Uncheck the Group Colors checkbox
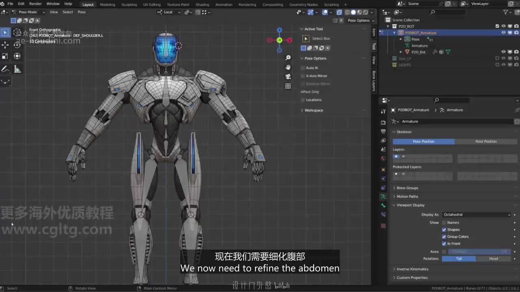Image resolution: width=520 pixels, height=292 pixels. pos(444,236)
